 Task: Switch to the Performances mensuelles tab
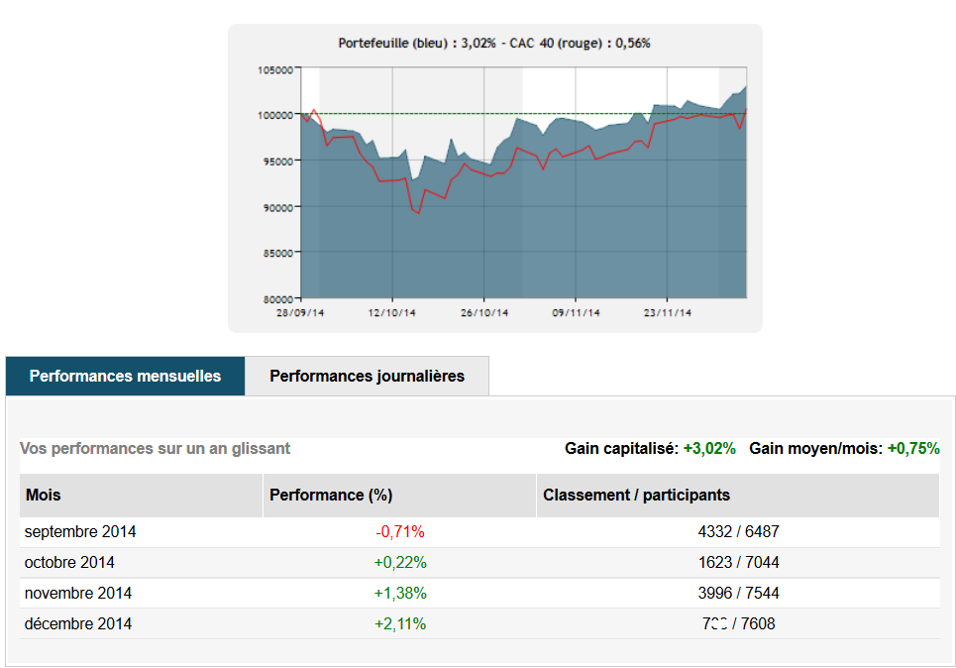125,377
